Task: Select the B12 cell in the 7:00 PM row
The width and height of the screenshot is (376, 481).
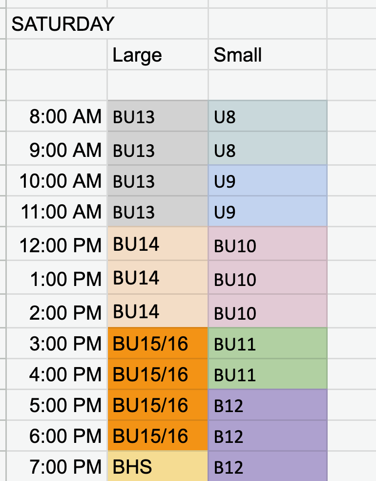Action: (267, 467)
